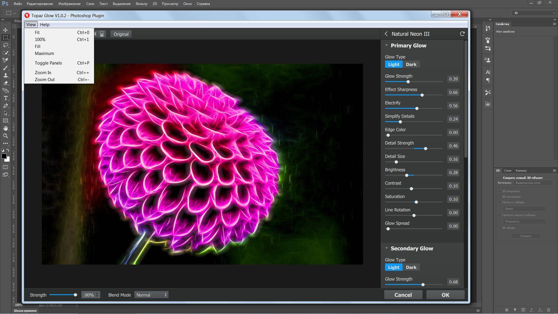This screenshot has height=314, width=558.
Task: Swap foreground and background colors arrow
Action: tap(8, 150)
